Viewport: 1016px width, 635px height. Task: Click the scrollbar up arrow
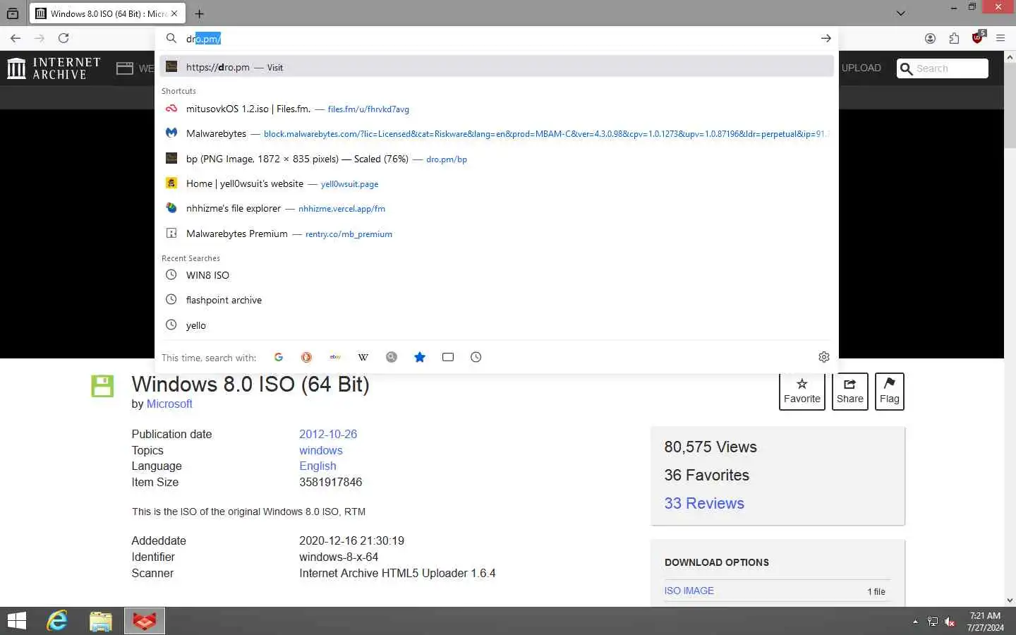[x=1010, y=56]
